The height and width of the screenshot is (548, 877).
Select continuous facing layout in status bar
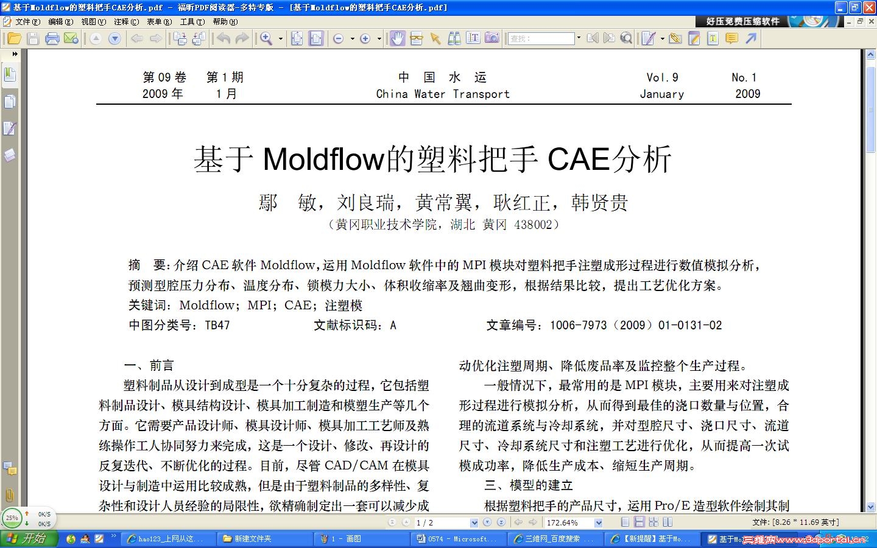point(653,522)
